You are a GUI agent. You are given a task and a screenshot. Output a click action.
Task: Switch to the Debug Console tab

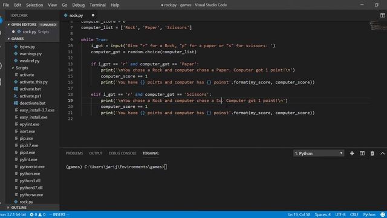pos(122,153)
